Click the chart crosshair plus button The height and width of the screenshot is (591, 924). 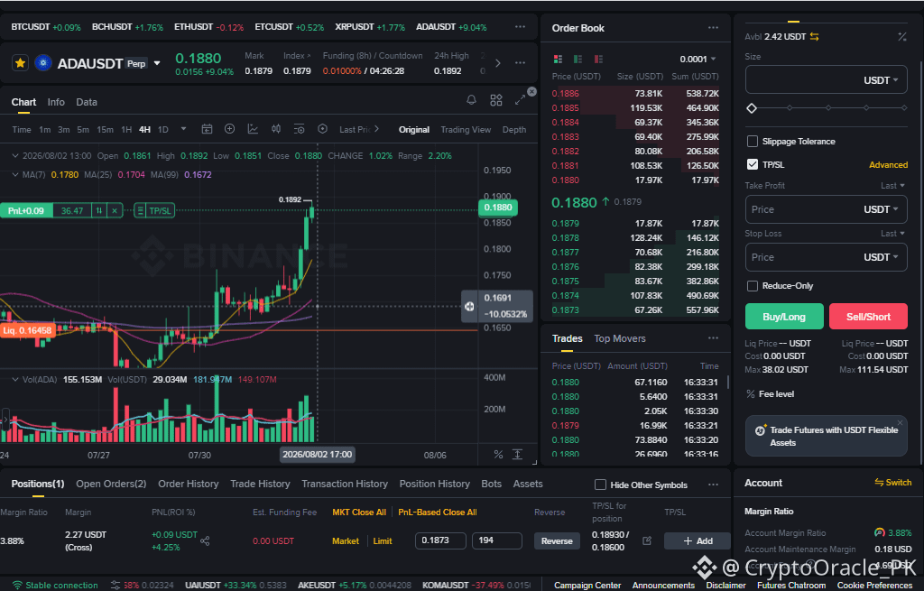click(469, 307)
